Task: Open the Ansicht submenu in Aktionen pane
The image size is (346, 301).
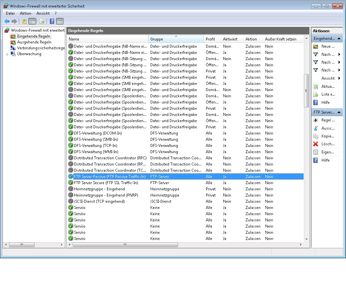Action: 328,78
